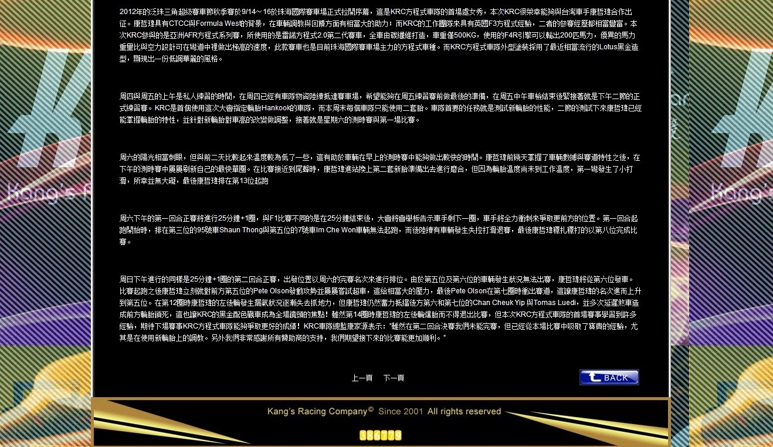The height and width of the screenshot is (447, 773).
Task: Click 'All rights reserved' in footer
Action: (x=464, y=412)
